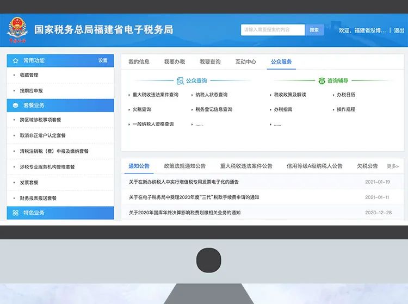
Task: Click the site title 国家税务总局福建省电子税务局
Action: pyautogui.click(x=104, y=30)
